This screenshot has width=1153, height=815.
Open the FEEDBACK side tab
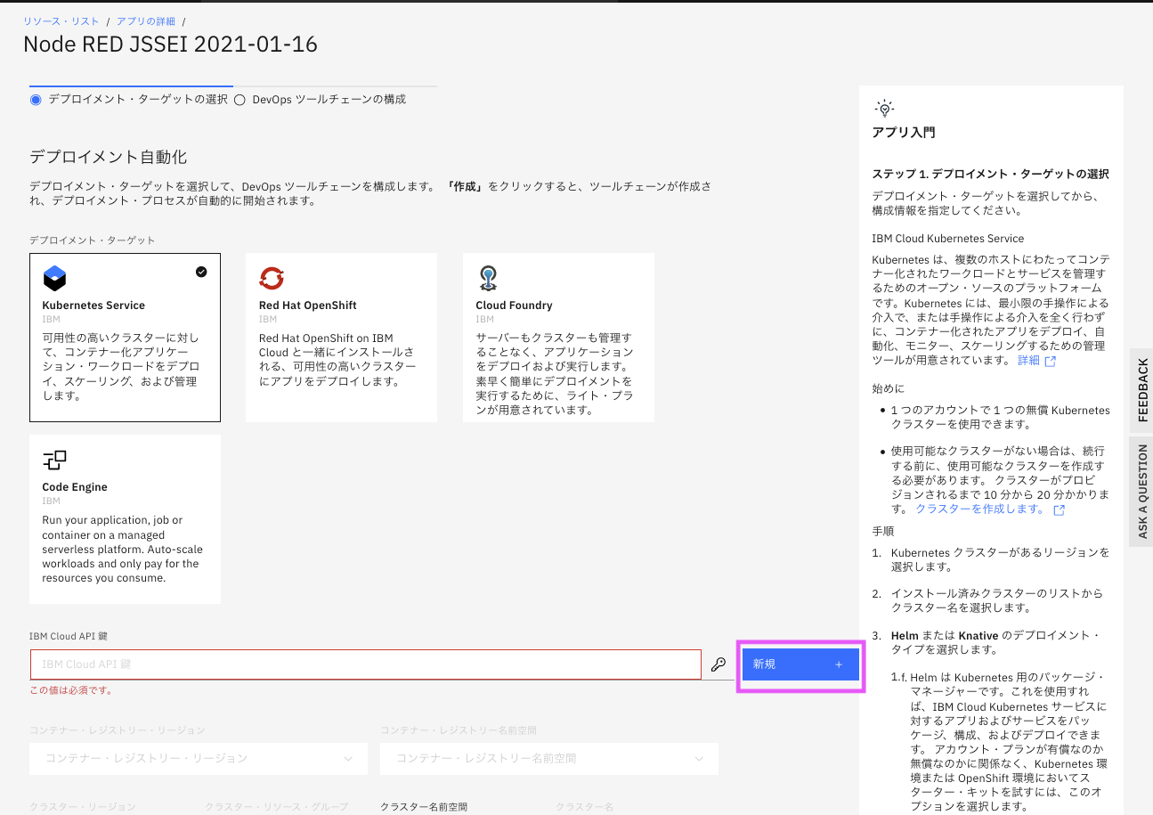(x=1142, y=390)
